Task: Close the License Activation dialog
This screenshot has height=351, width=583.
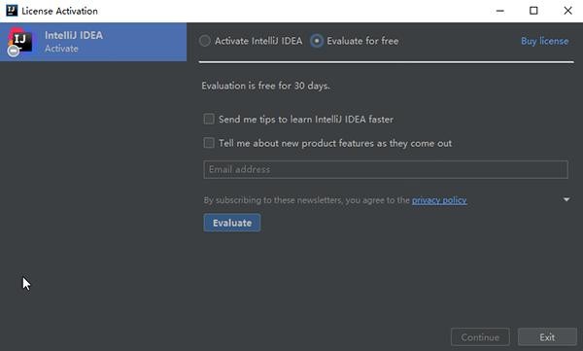Action: coord(567,11)
